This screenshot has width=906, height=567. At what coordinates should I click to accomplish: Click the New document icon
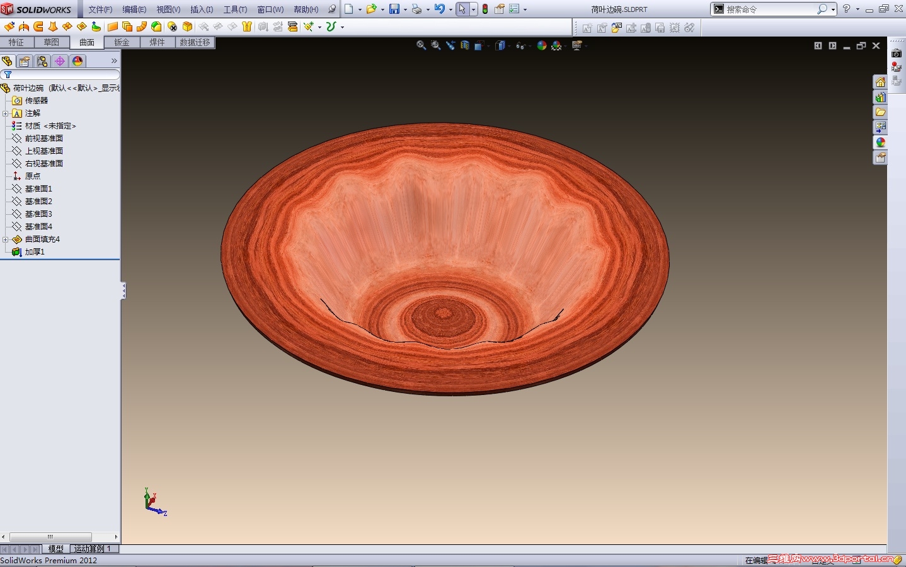pyautogui.click(x=348, y=9)
